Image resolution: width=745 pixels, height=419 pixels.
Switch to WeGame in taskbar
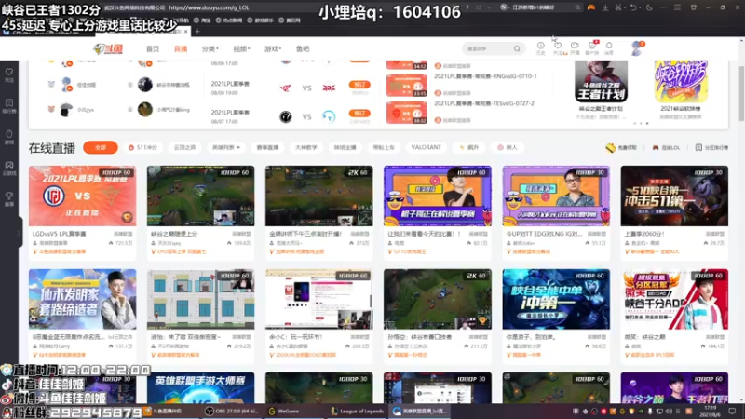point(284,412)
